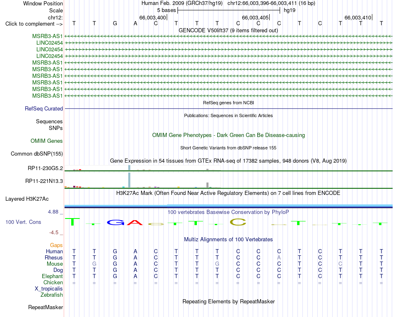Open the 'RefSeq Curated' track label
The width and height of the screenshot is (393, 317).
[x=44, y=108]
